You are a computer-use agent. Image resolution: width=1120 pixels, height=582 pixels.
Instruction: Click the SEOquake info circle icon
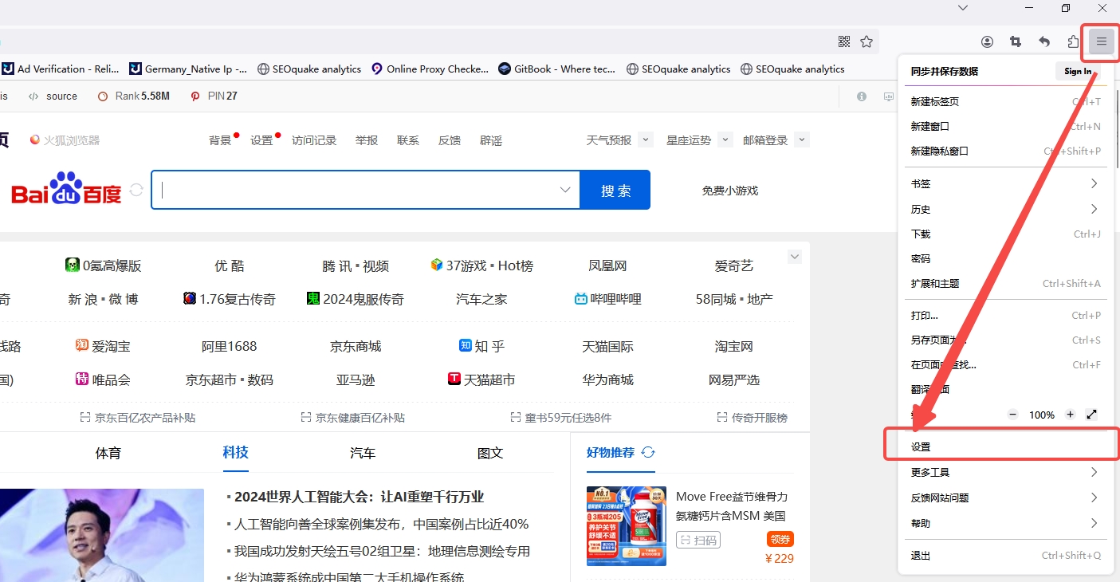coord(862,96)
